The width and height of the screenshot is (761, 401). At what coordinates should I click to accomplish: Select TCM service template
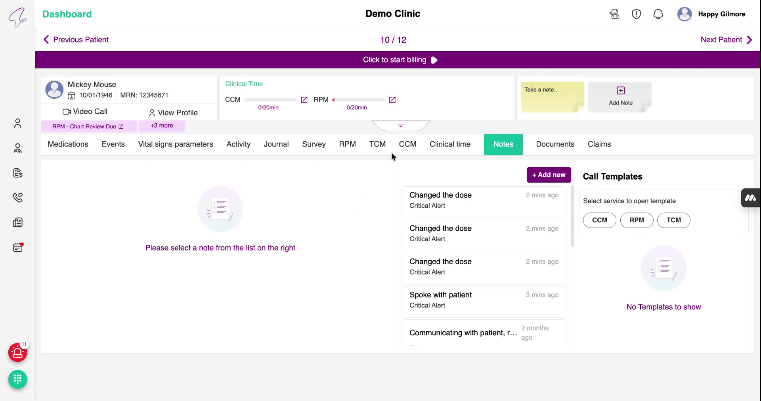click(x=674, y=220)
